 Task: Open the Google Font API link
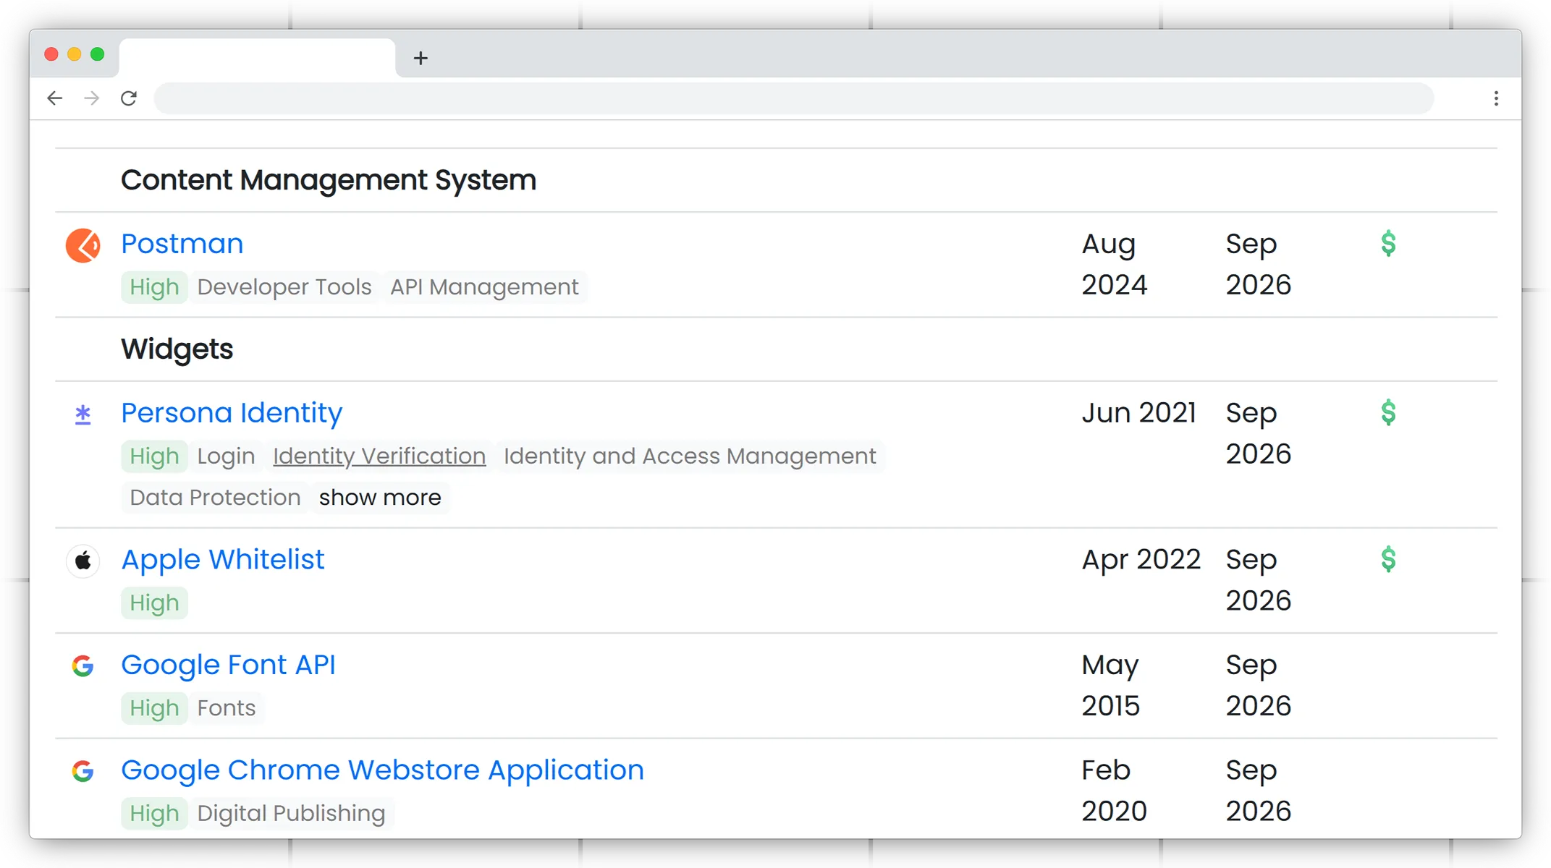(228, 665)
